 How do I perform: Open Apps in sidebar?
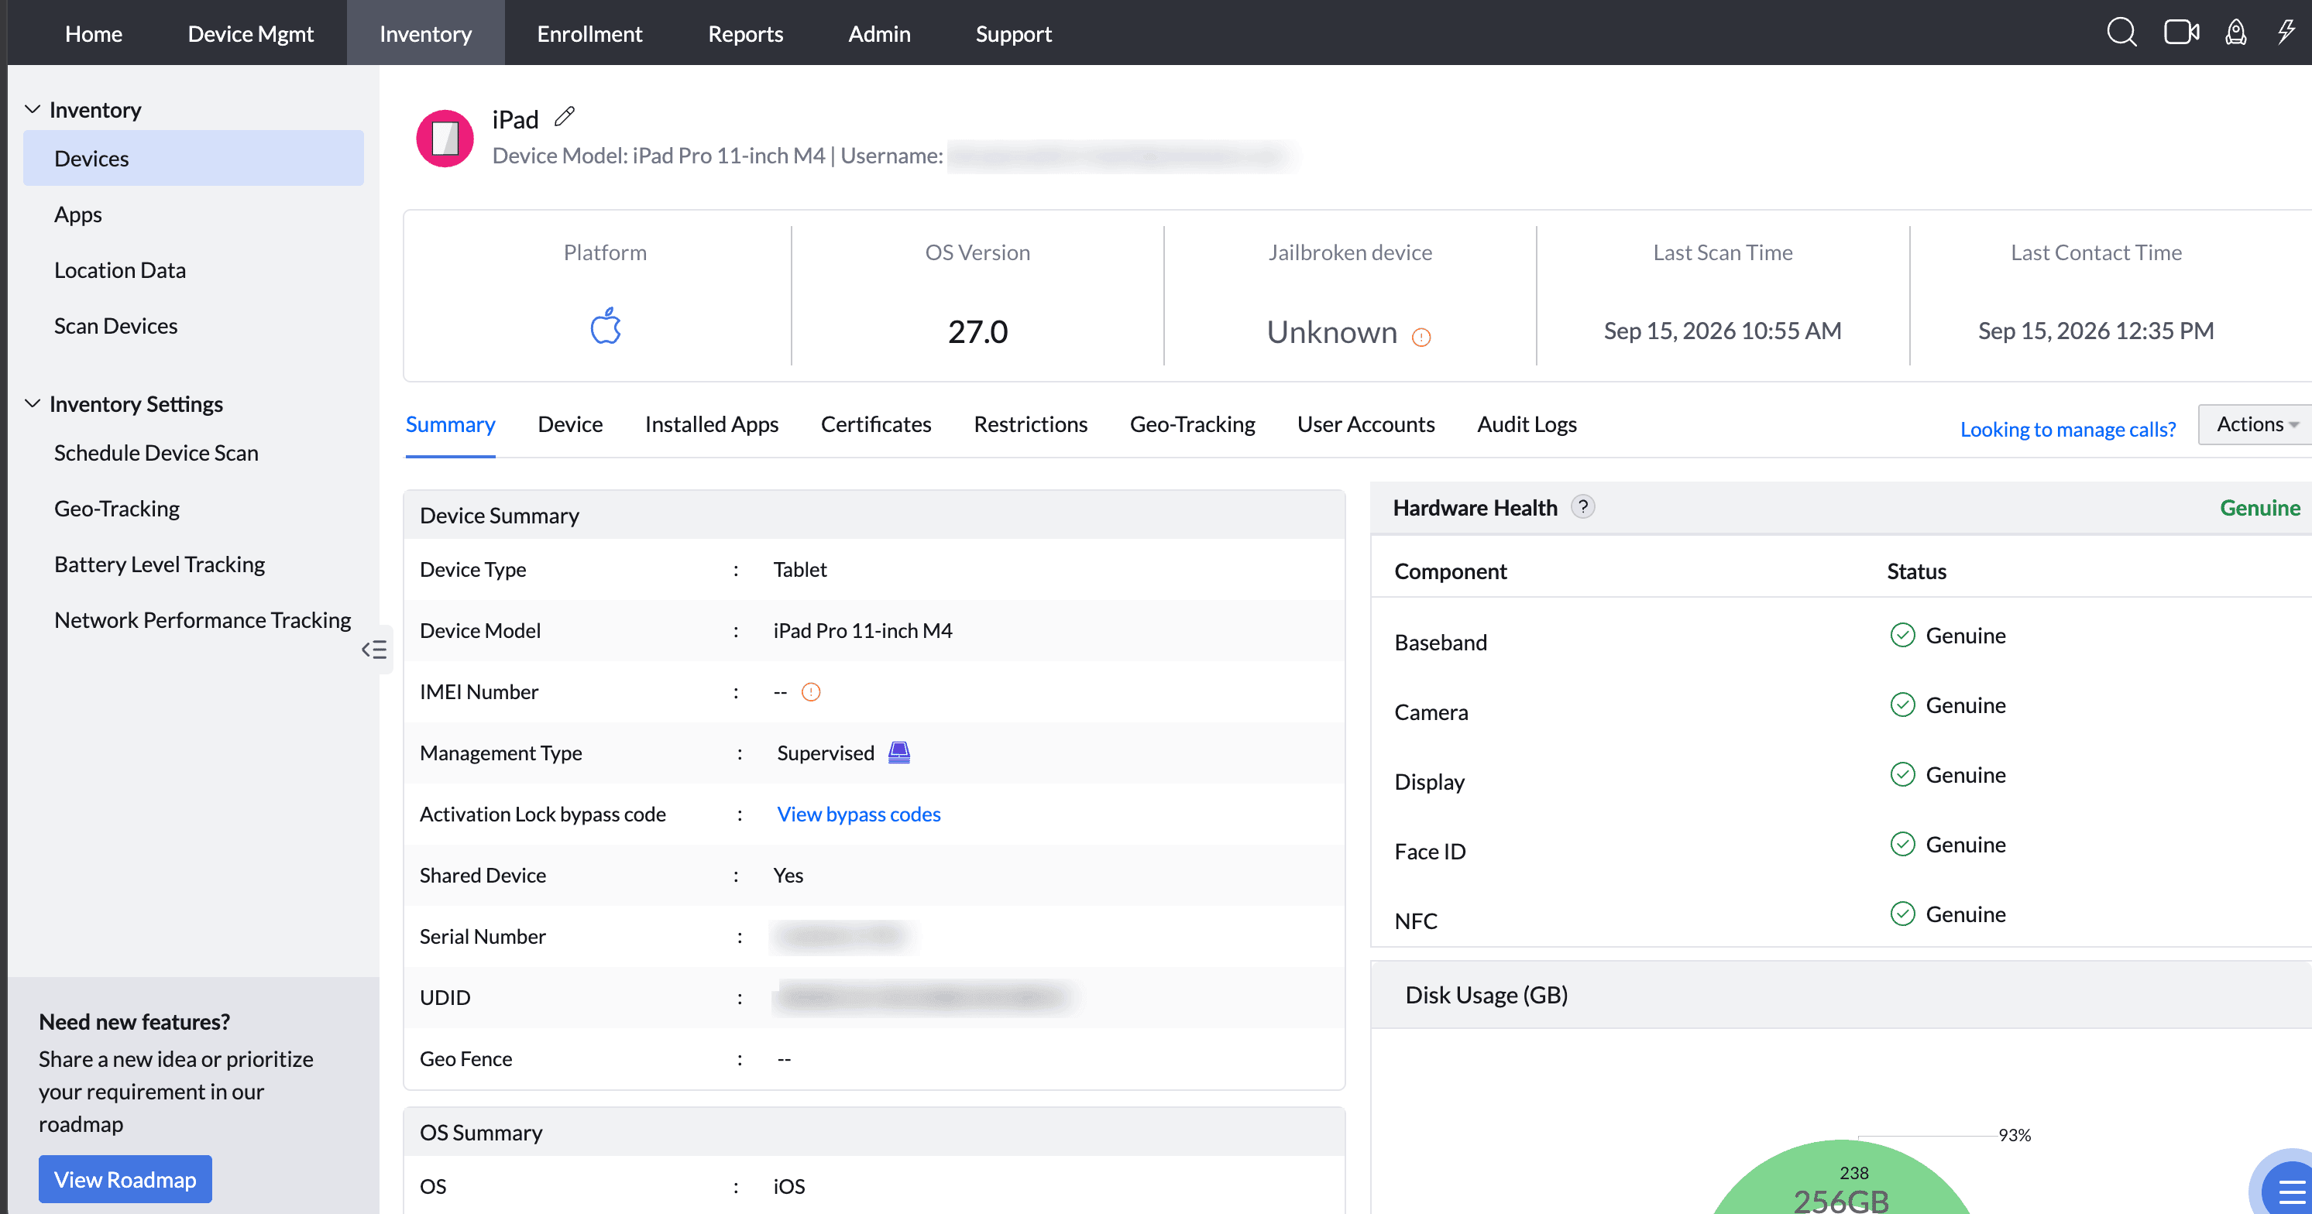(78, 214)
